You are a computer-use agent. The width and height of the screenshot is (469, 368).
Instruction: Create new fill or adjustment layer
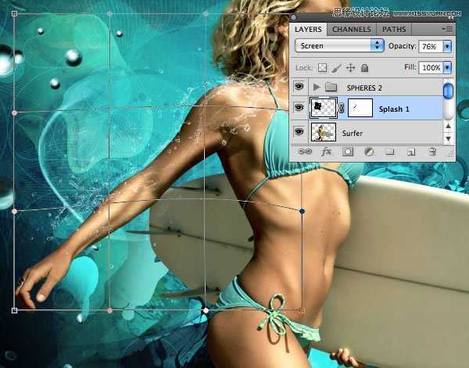tap(369, 152)
